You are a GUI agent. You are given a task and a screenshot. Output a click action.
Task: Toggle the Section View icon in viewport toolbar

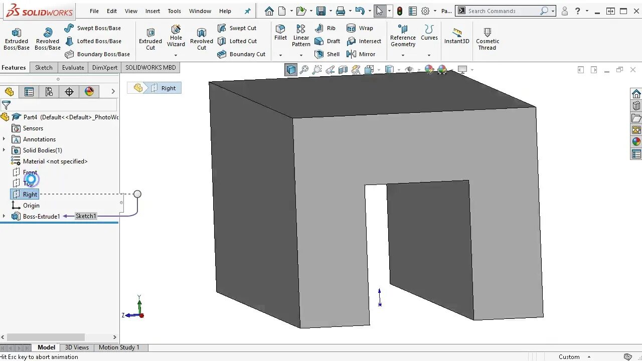(343, 70)
